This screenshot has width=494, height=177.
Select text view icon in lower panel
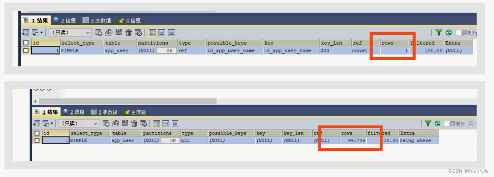coord(175,123)
